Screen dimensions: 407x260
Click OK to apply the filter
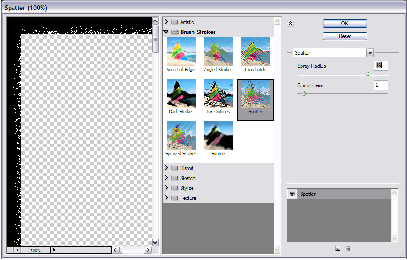click(x=345, y=24)
